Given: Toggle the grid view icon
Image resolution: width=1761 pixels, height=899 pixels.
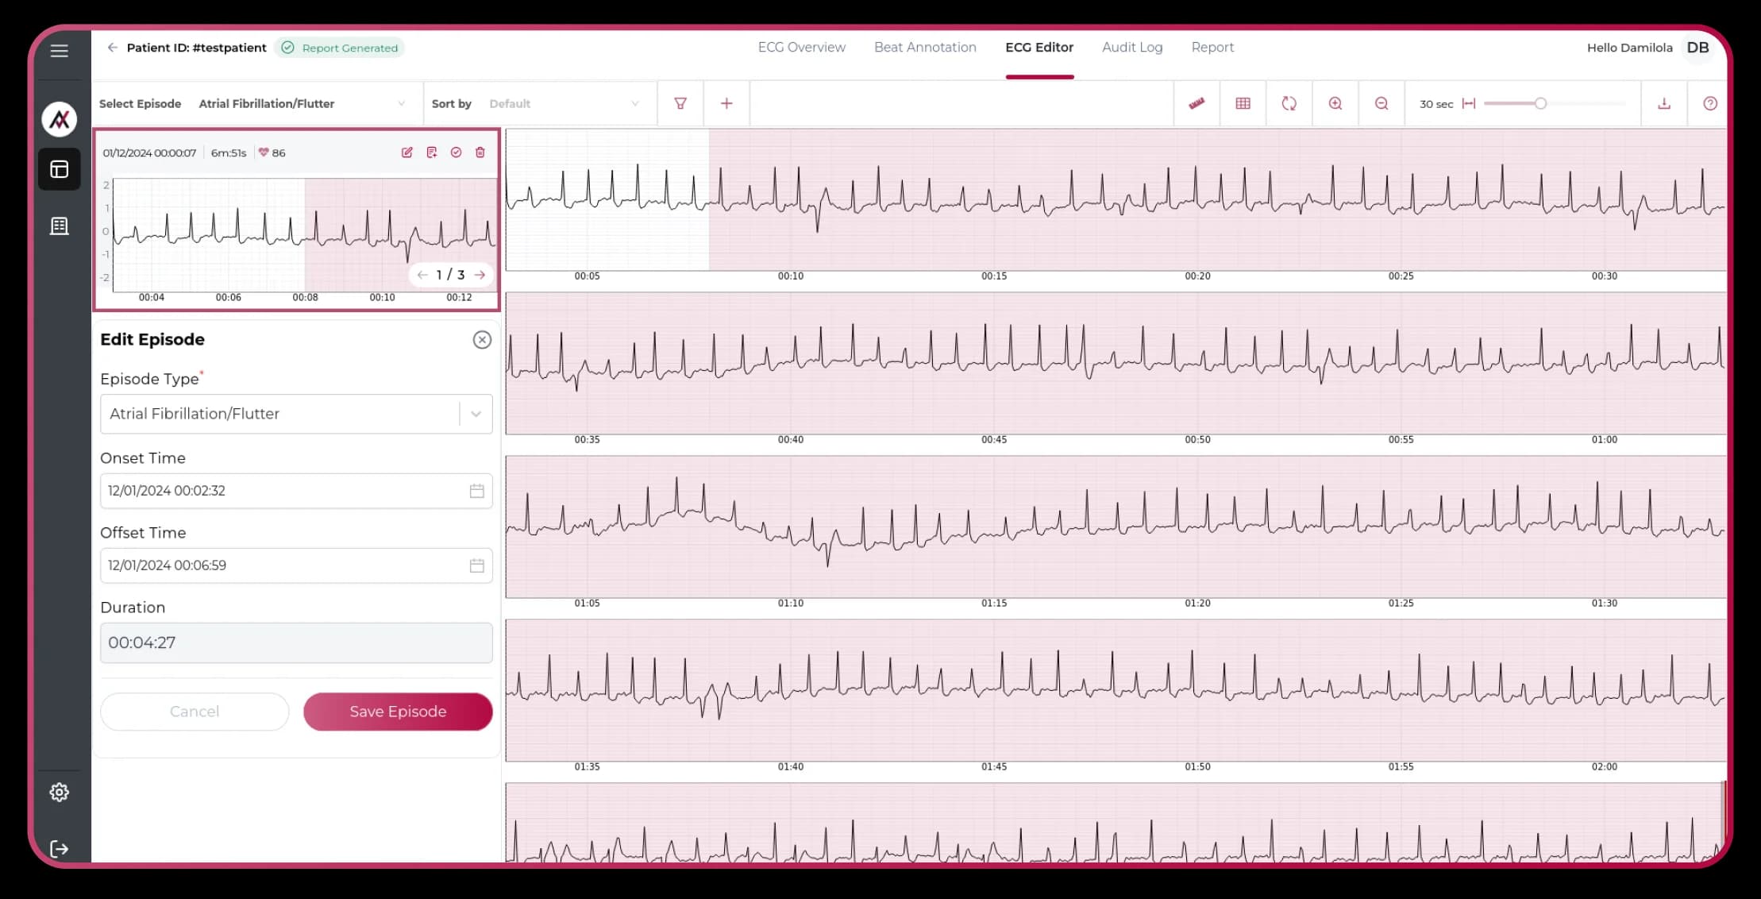Looking at the screenshot, I should click(1243, 103).
